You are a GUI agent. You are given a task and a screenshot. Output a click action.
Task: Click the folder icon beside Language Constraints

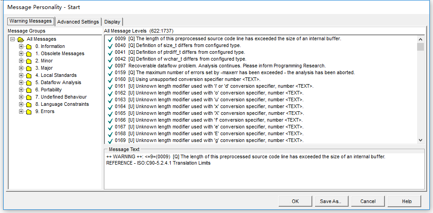pos(29,104)
